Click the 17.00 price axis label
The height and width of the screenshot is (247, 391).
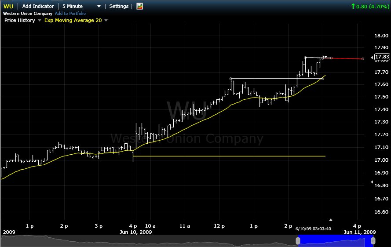click(381, 160)
